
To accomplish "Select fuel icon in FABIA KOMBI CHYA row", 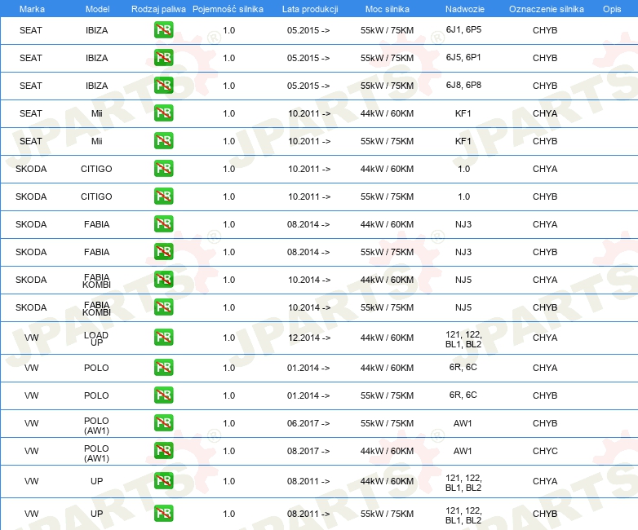I will 163,280.
